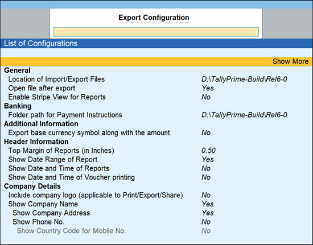This screenshot has width=313, height=245.
Task: Click the Export Configuration search field
Action: coord(156,32)
